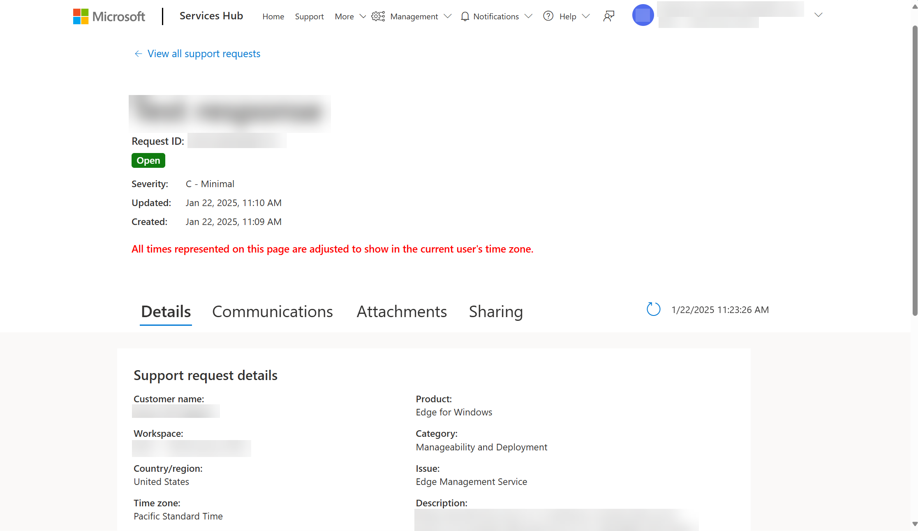
Task: Click View all support requests link
Action: point(204,54)
